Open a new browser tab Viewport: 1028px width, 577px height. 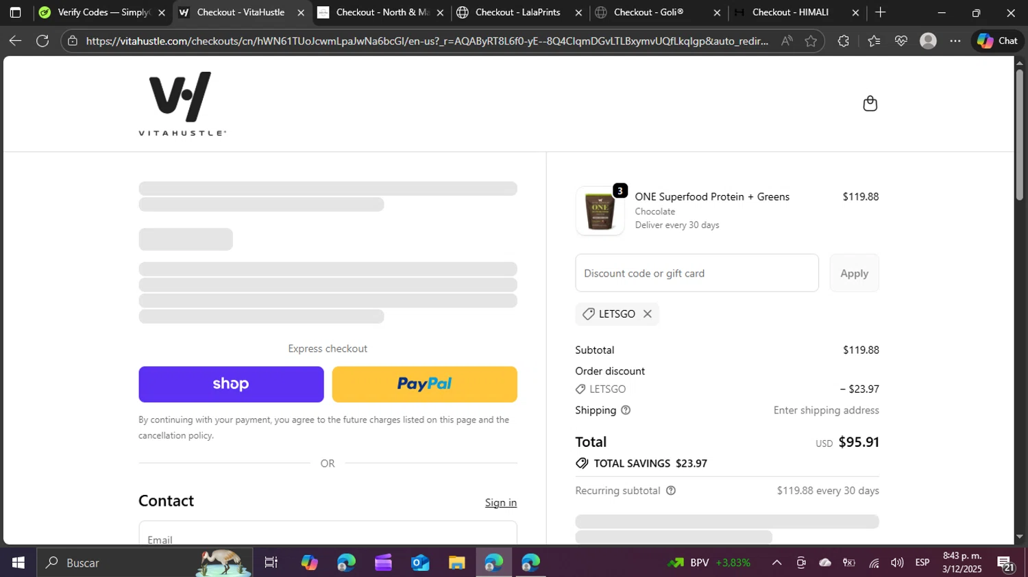click(881, 12)
